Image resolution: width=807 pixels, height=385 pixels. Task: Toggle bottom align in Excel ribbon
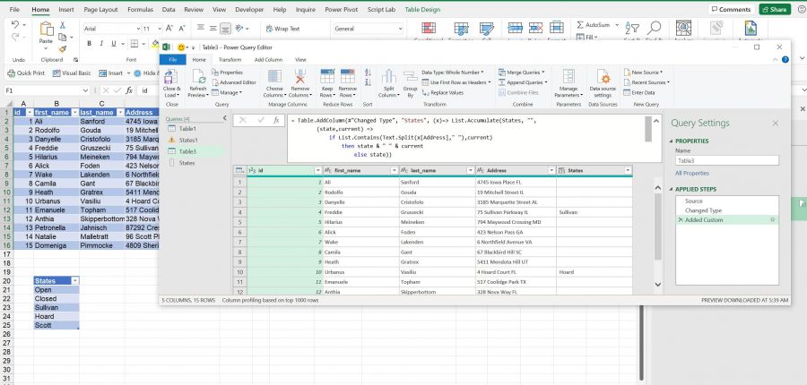(x=225, y=29)
